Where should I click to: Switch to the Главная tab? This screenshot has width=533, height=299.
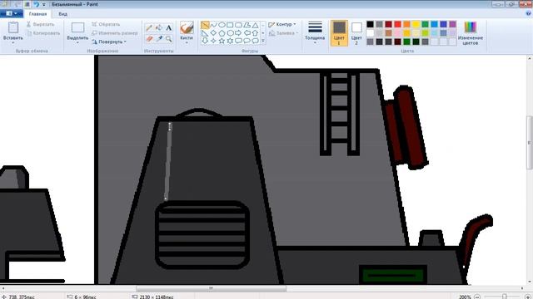pyautogui.click(x=37, y=14)
